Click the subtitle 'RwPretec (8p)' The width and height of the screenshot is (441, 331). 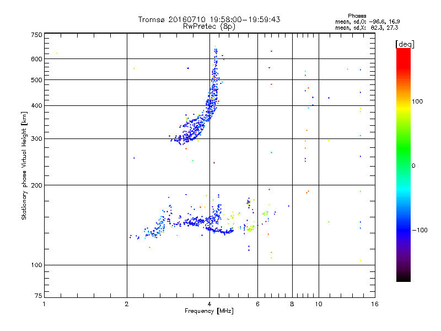[x=209, y=26]
